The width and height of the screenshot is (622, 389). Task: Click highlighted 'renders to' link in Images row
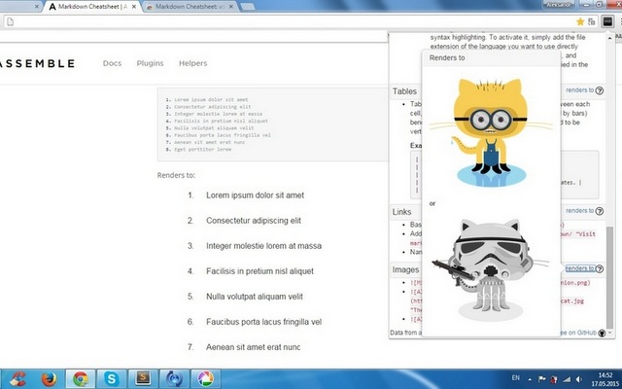click(x=579, y=268)
